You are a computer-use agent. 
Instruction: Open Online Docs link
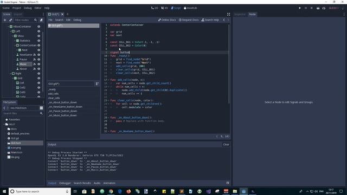tap(167, 20)
